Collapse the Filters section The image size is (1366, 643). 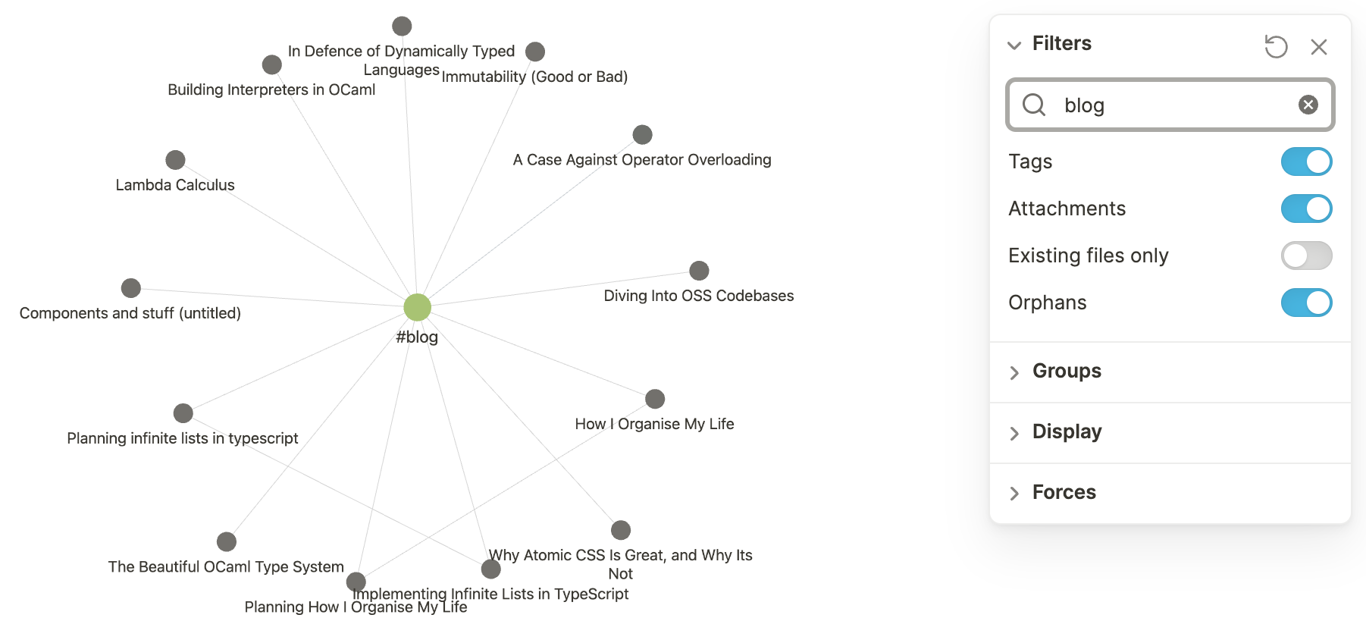point(1015,45)
